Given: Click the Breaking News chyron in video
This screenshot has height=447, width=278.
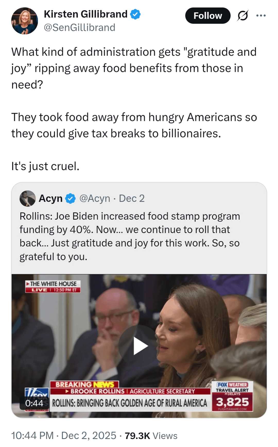Looking at the screenshot, I should pyautogui.click(x=84, y=384).
